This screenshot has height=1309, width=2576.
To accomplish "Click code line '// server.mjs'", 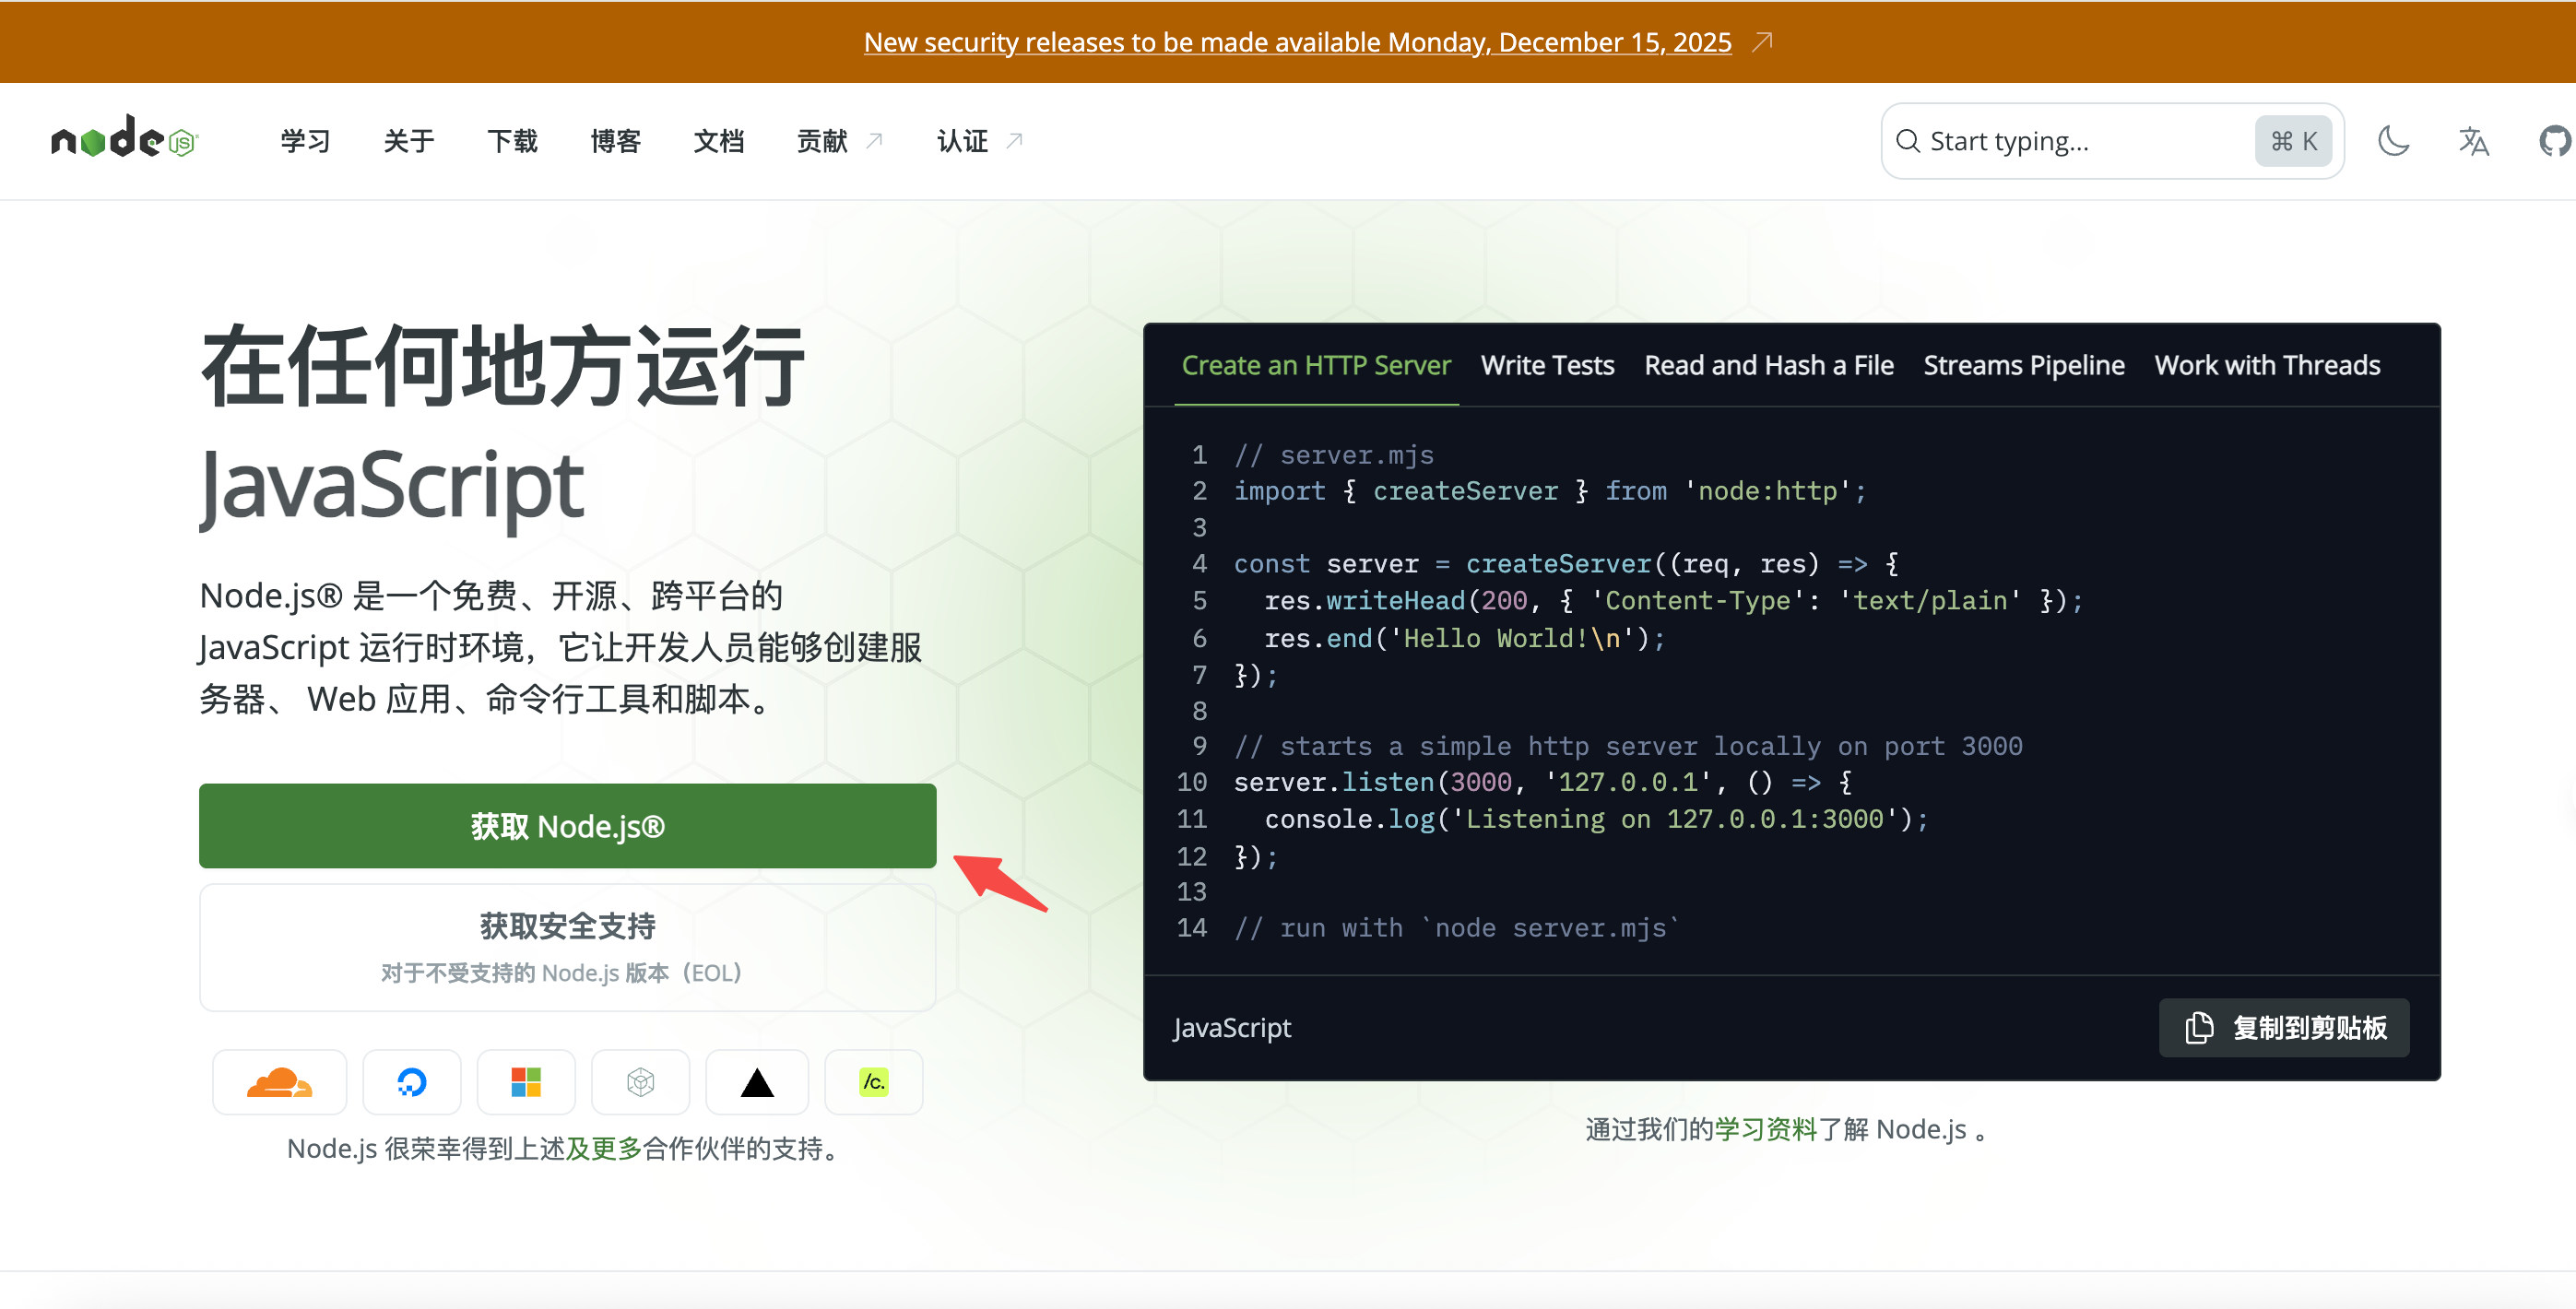I will [x=1334, y=455].
